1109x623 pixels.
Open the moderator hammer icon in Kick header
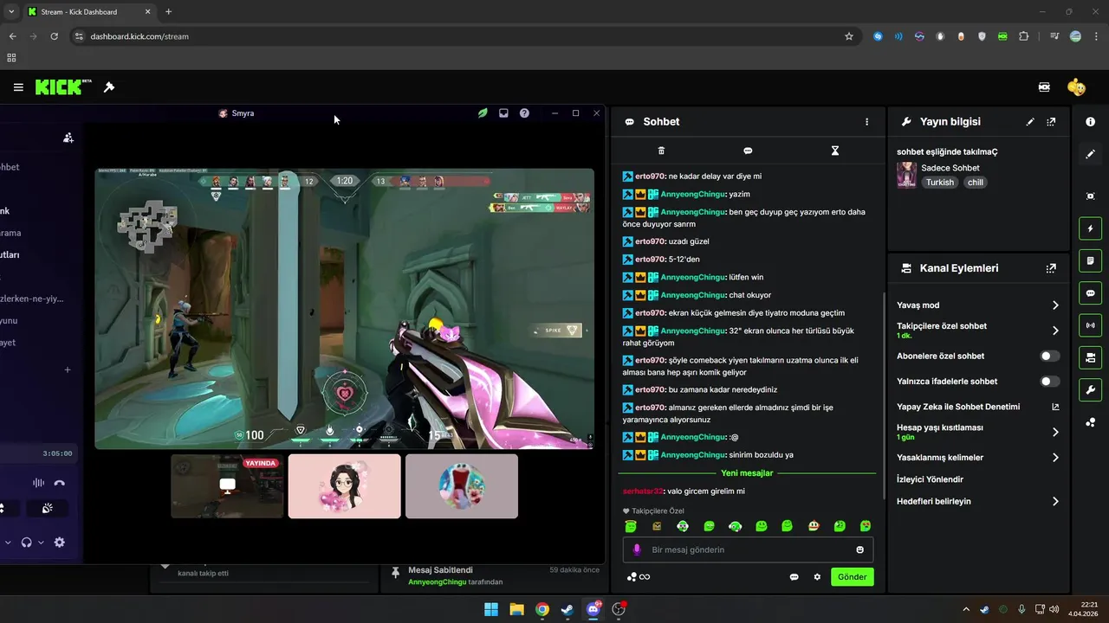(x=109, y=87)
